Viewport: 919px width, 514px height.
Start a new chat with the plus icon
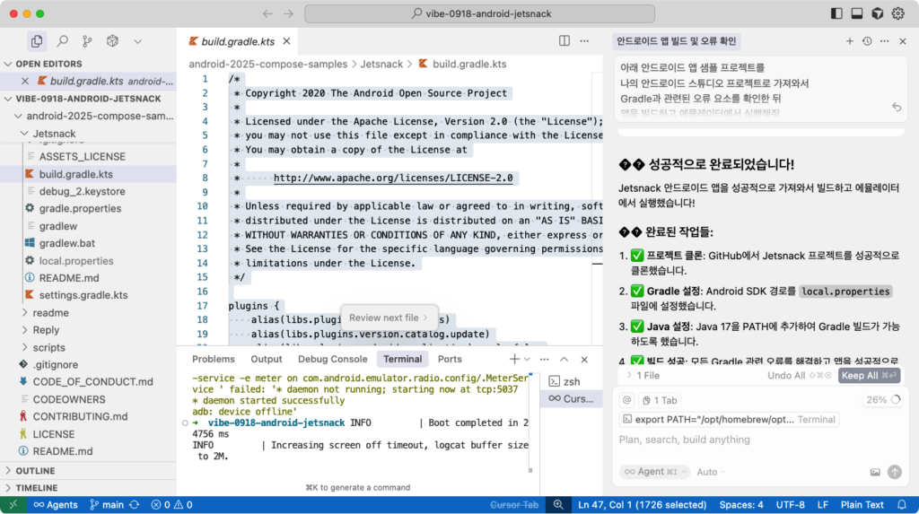click(849, 40)
